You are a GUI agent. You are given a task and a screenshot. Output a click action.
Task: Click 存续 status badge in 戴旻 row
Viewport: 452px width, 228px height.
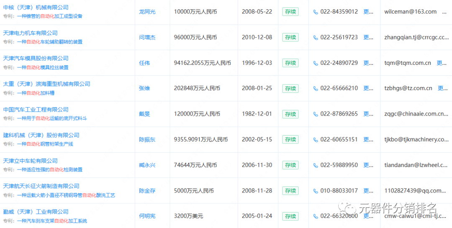coord(290,114)
